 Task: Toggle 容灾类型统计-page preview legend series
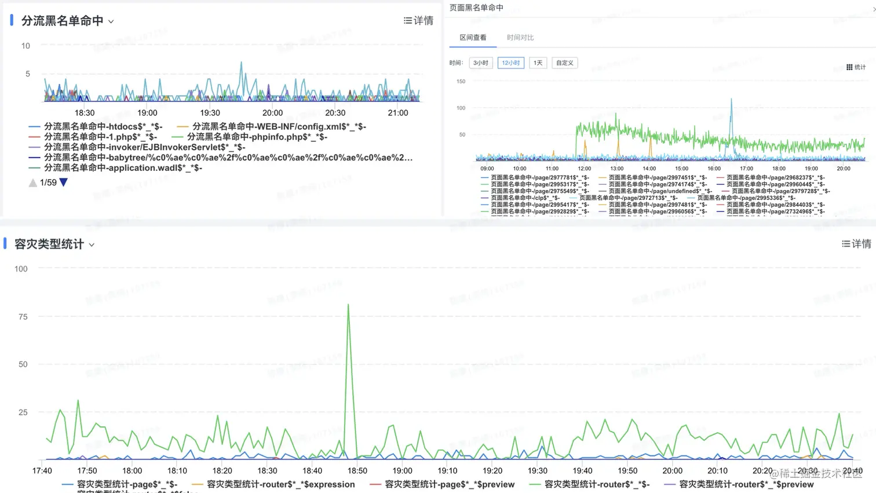[441, 484]
